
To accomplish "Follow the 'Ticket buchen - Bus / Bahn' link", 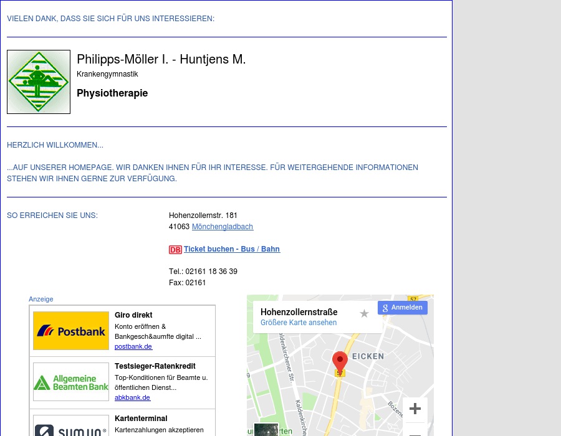I will click(x=232, y=249).
